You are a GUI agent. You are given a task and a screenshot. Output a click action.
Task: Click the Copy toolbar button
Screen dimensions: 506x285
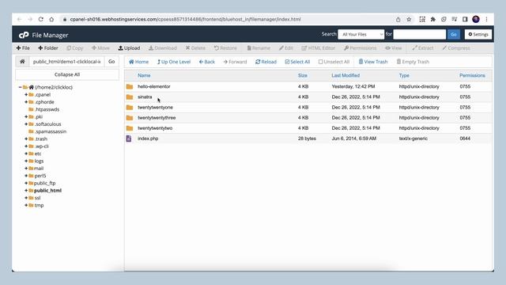pos(75,47)
